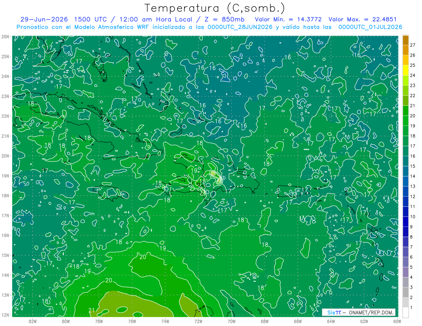Image resolution: width=422 pixels, height=326 pixels.
Task: Pick the dark blue swatch between 9 and 10
Action: [x=405, y=222]
